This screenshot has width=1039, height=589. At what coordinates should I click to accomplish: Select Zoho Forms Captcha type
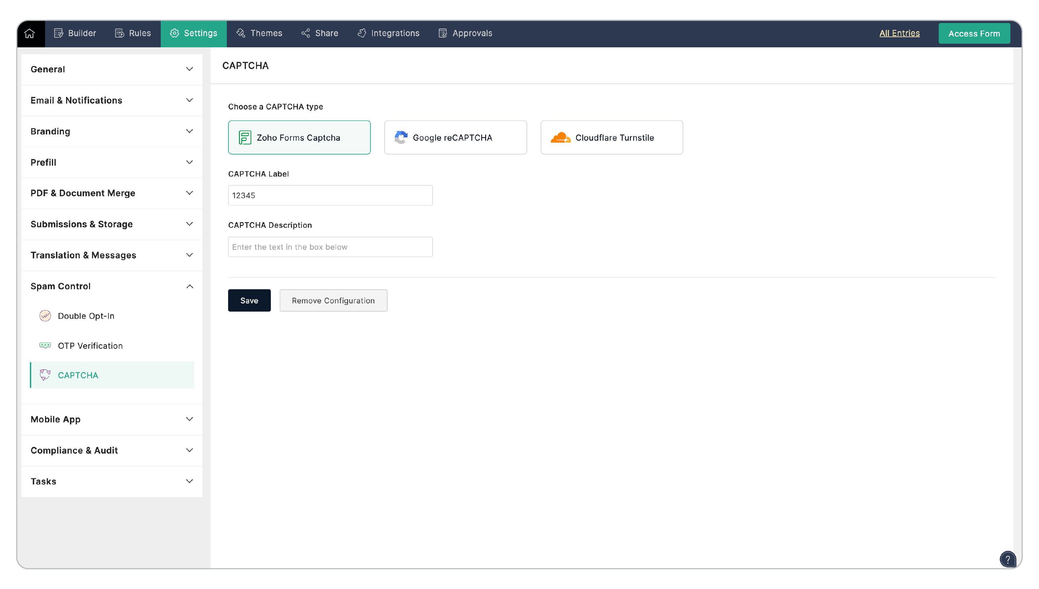pos(299,137)
